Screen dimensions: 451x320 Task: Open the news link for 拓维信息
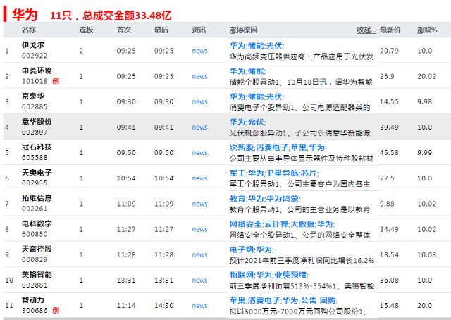click(199, 204)
